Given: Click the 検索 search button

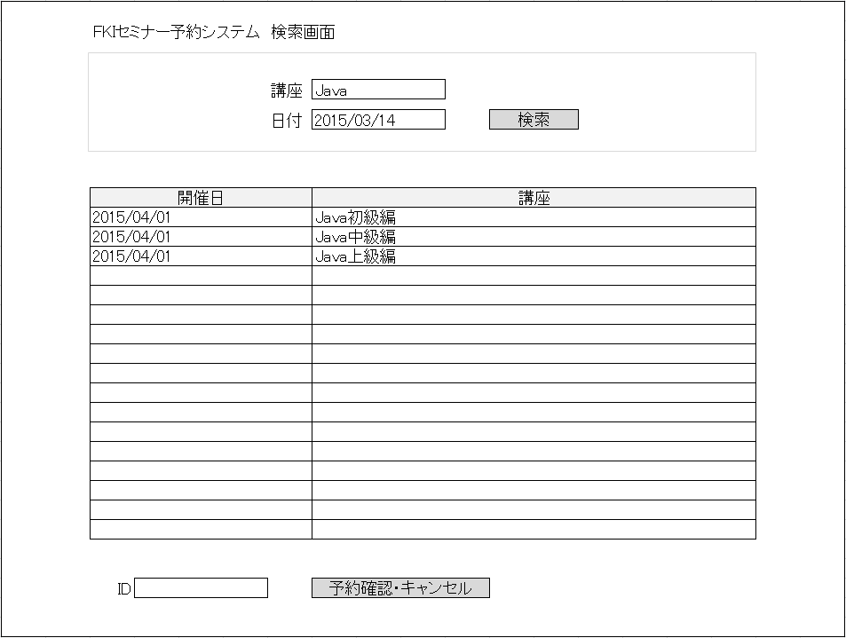Looking at the screenshot, I should click(x=532, y=119).
